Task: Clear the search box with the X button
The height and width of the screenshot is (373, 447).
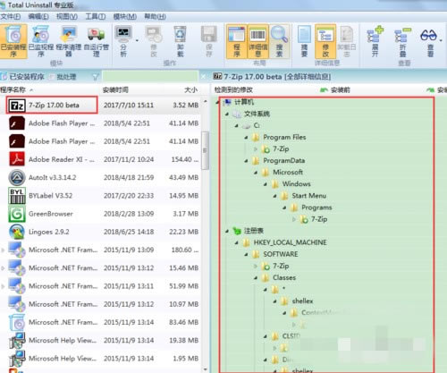Action: [x=204, y=77]
